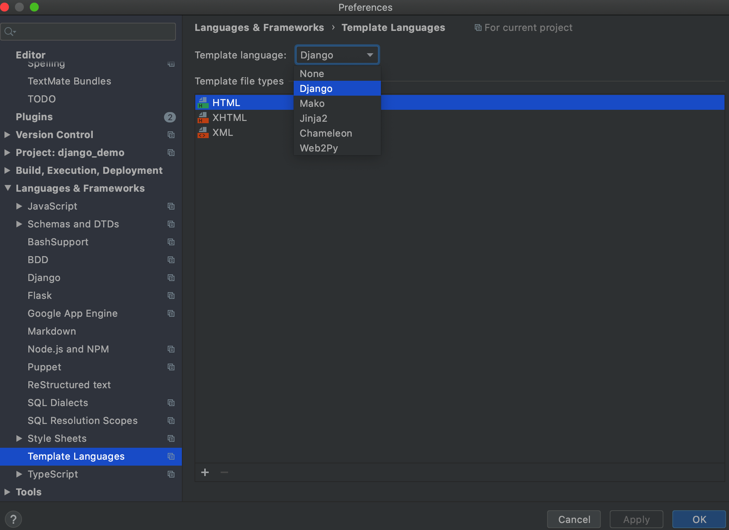The image size is (729, 530).
Task: Click project-level icon beside Flask
Action: [171, 296]
